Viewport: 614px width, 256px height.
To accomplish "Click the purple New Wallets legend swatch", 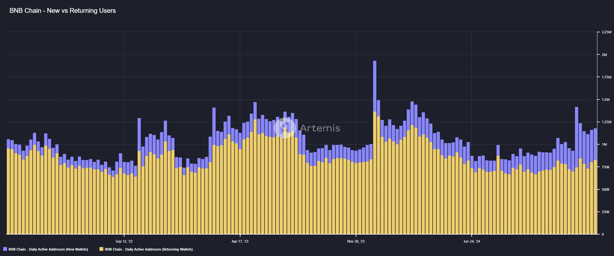I will [5, 249].
